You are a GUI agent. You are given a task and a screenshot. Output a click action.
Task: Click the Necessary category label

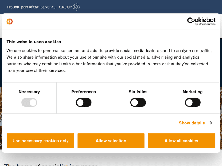pos(29,92)
